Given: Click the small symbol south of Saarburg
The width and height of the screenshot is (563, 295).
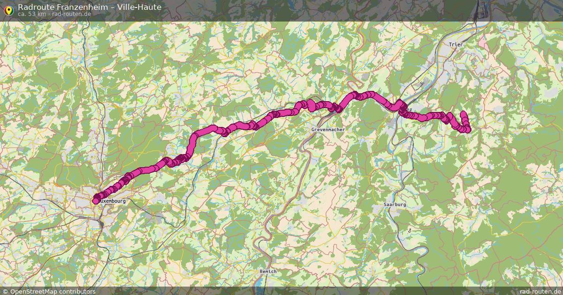Looking at the screenshot, I should tap(410, 230).
